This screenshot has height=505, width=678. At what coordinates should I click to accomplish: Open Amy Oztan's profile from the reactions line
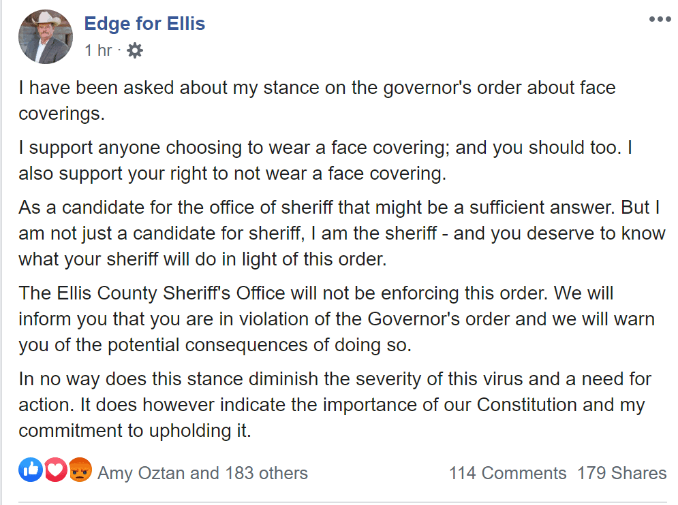141,473
